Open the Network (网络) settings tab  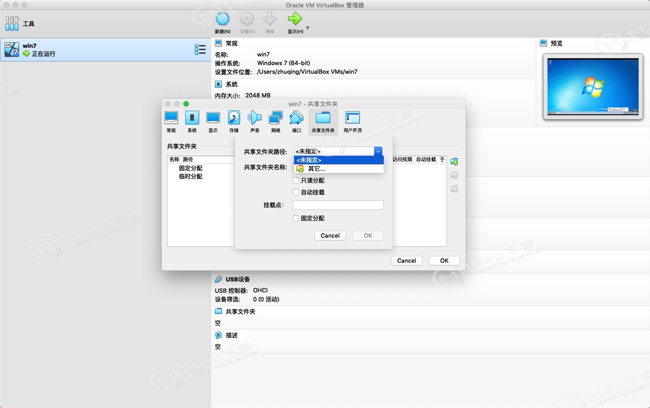(x=276, y=122)
